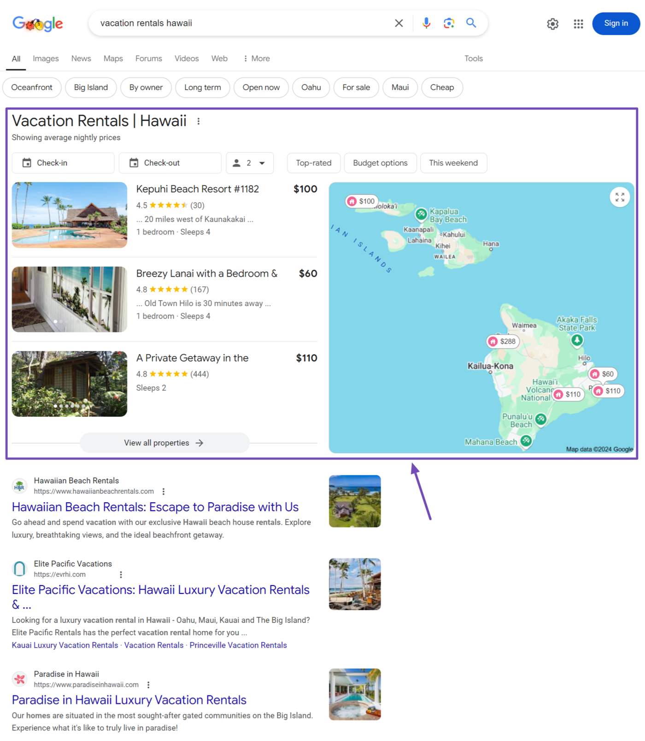Apply the For sale search chip

(x=356, y=88)
